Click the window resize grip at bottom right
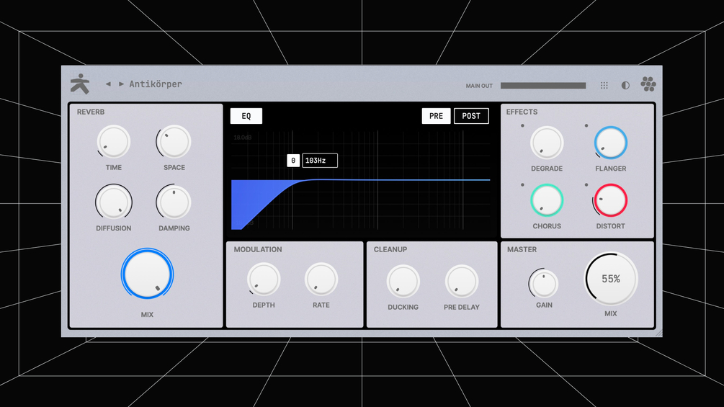724x407 pixels. click(659, 334)
